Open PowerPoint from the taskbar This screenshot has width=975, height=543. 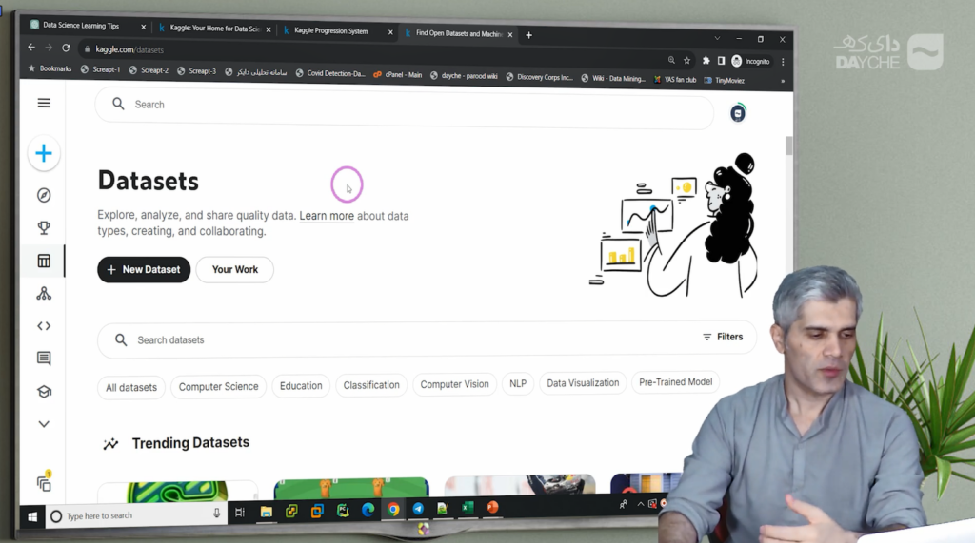tap(492, 507)
